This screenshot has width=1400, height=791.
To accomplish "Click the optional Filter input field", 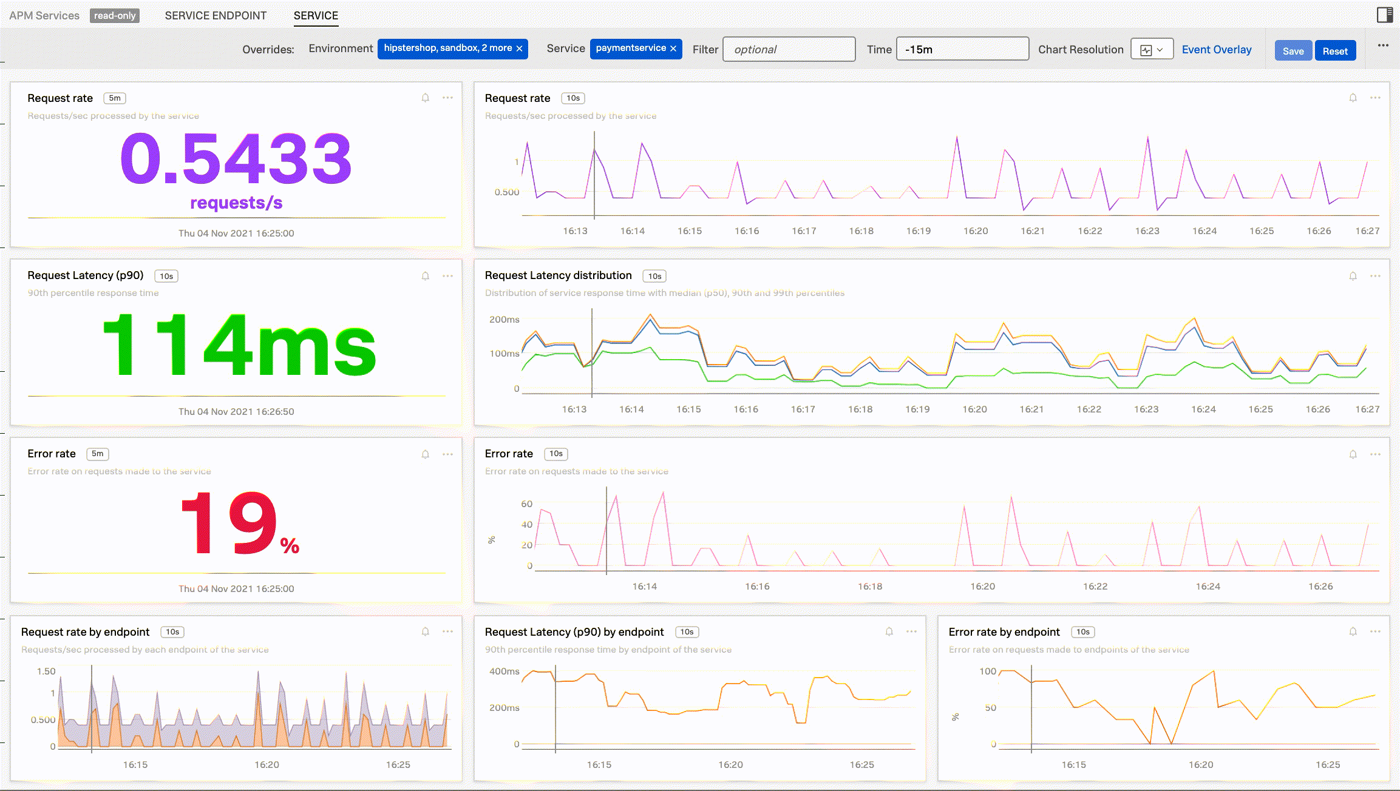I will (789, 49).
